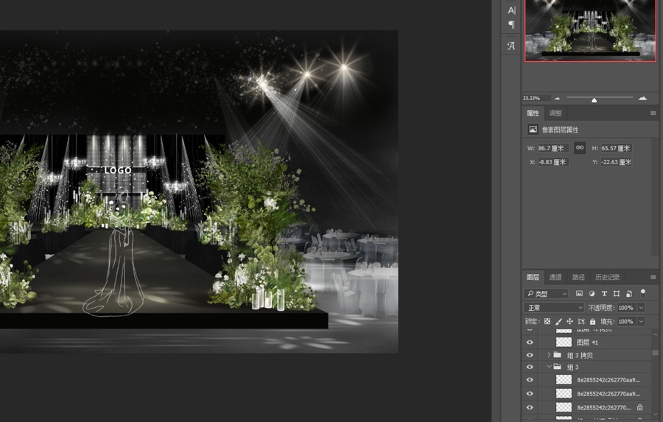The width and height of the screenshot is (663, 422).
Task: Open the 类型 layer filter dropdown
Action: [x=546, y=293]
